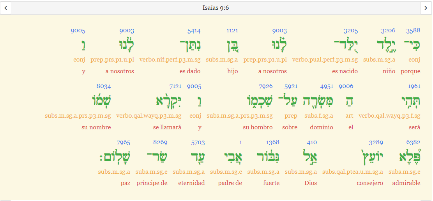Screen dimensions: 433x201
Task: Open Strong number 3206 link
Action: (x=388, y=31)
